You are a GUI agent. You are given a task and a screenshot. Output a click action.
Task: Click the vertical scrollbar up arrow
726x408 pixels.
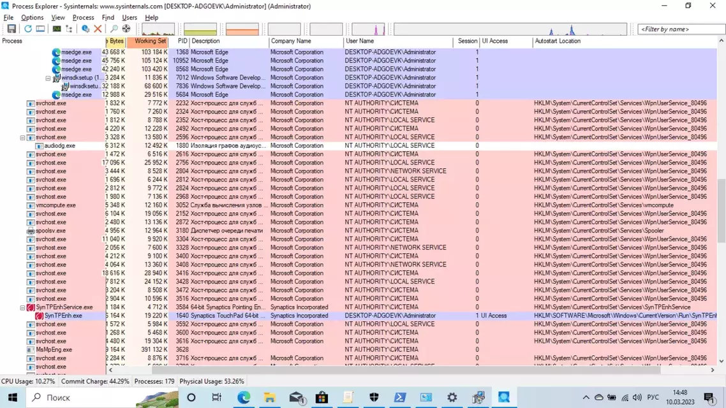point(722,41)
